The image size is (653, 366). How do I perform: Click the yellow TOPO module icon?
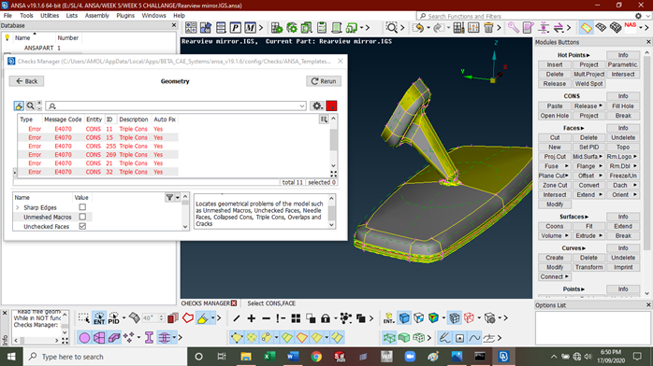[586, 28]
